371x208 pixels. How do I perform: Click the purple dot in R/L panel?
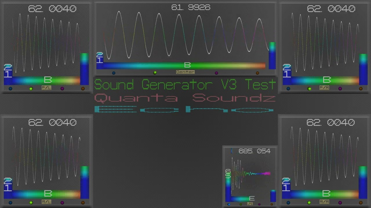62,203
